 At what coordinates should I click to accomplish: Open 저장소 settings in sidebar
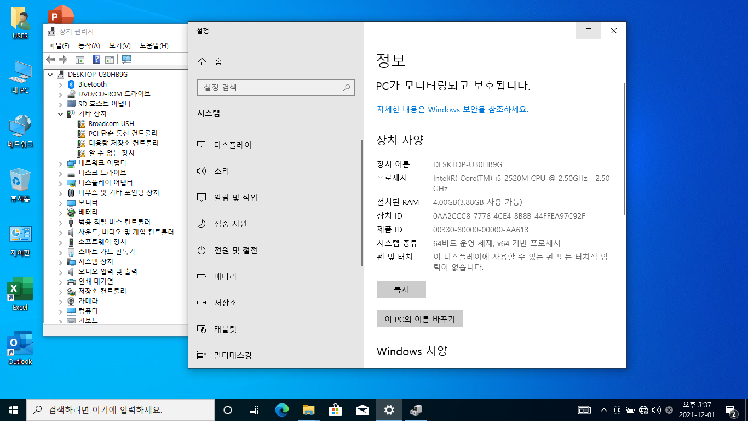click(x=275, y=303)
